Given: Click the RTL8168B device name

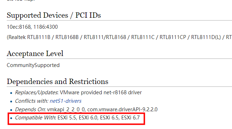Looking at the screenshot, I should point(67,37).
